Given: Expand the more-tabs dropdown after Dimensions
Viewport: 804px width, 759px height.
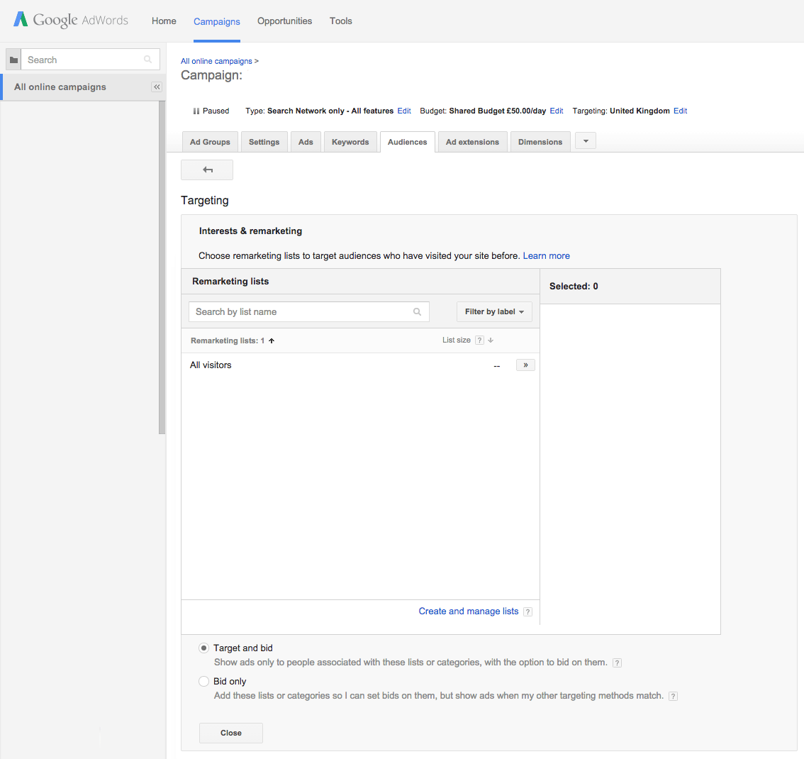Looking at the screenshot, I should tap(586, 141).
